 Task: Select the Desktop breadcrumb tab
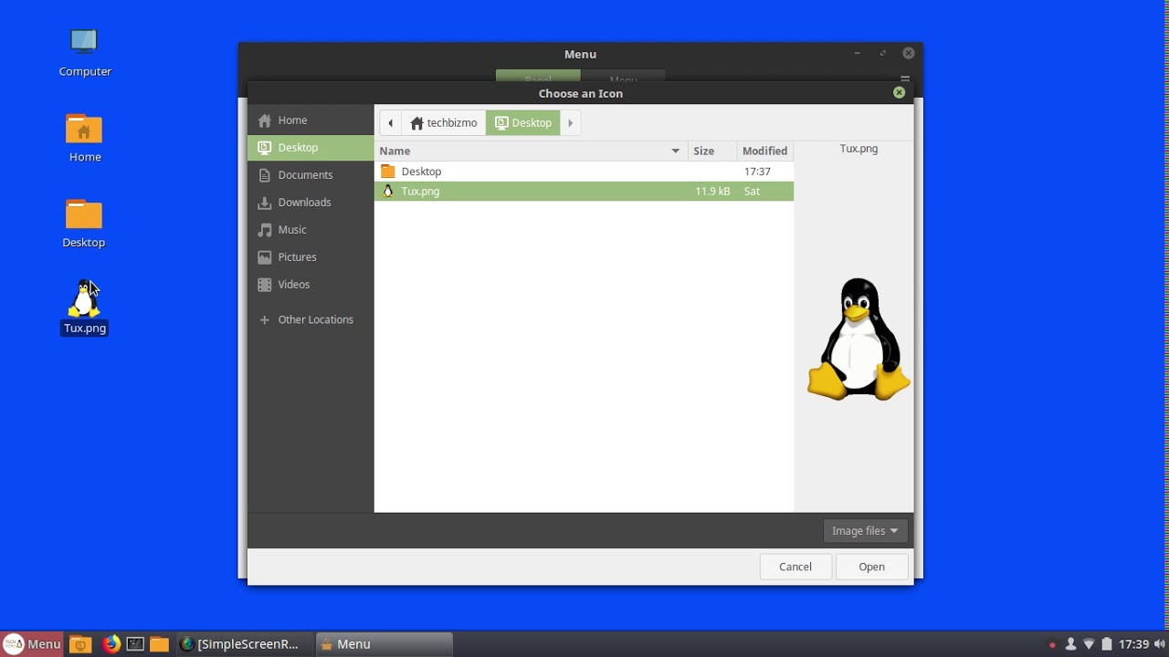pos(522,122)
